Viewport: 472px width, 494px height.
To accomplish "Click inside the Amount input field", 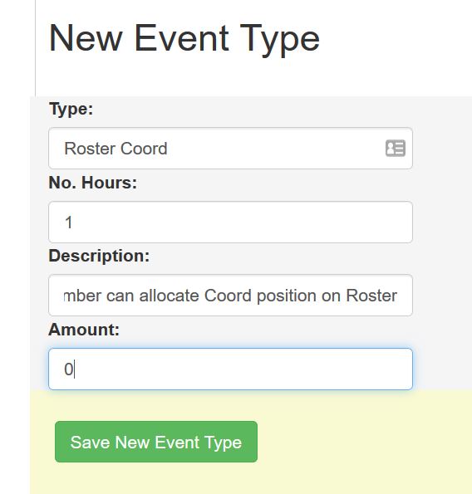I will (230, 369).
